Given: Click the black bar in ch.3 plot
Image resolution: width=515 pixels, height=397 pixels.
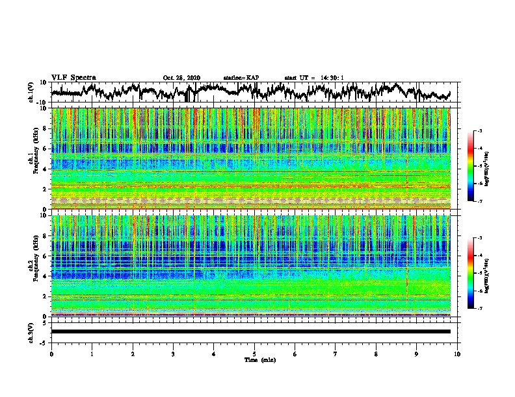Looking at the screenshot, I should point(251,331).
